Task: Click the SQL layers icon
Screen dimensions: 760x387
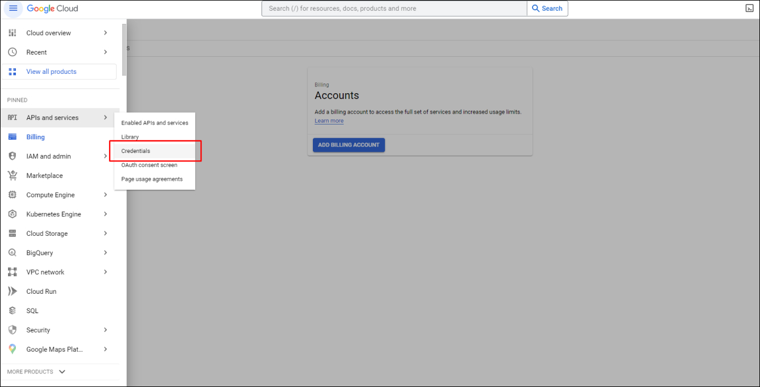Action: [13, 311]
